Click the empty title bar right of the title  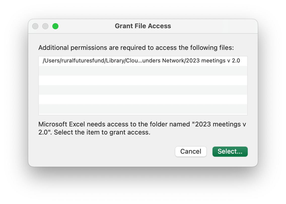[x=214, y=26]
